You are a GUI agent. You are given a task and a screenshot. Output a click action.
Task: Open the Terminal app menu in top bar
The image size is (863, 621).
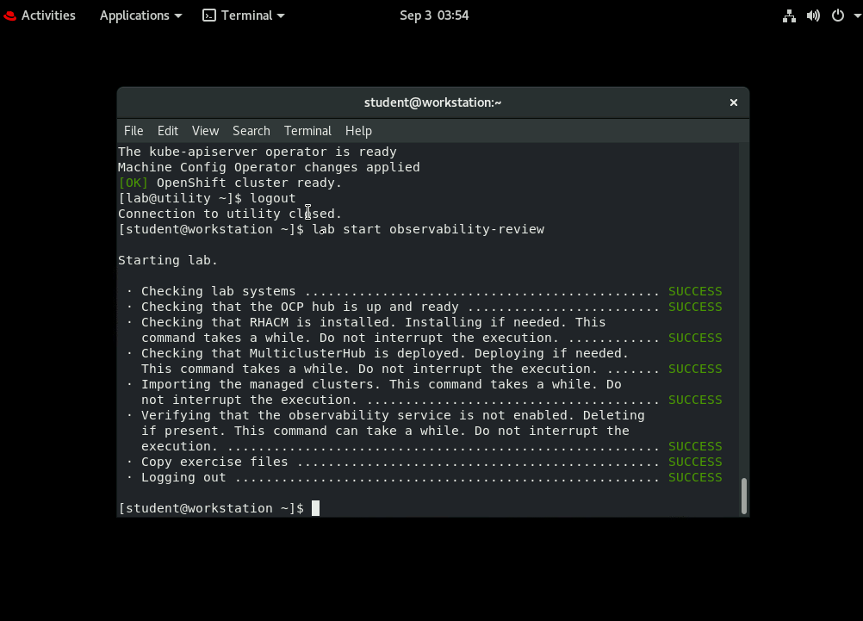pos(243,16)
